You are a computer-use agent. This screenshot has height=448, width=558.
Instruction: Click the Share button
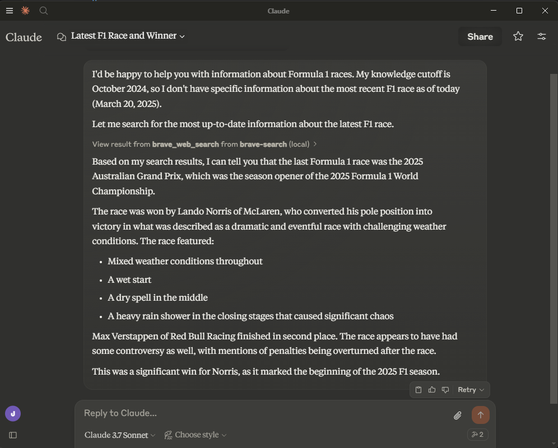[480, 36]
